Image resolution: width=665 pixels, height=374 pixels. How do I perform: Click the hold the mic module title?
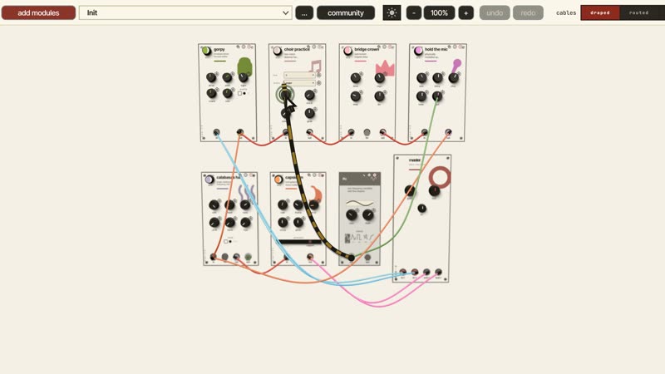(x=436, y=49)
